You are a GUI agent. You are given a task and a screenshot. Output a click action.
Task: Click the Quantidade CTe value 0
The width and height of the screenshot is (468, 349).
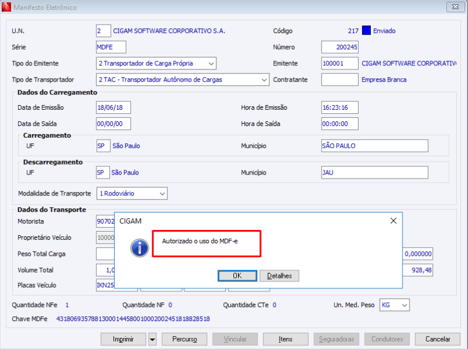[x=274, y=305]
